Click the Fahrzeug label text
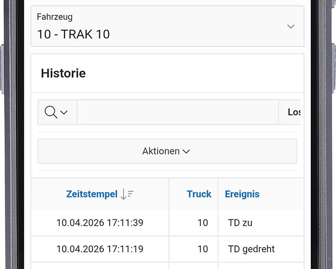 55,17
